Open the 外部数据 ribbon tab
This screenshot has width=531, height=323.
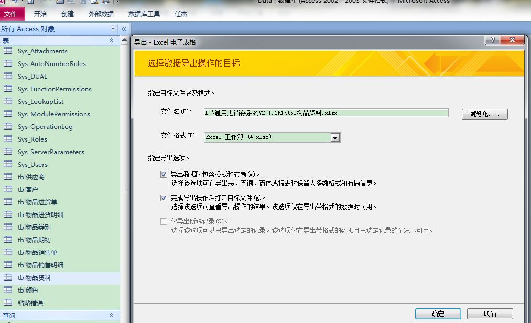coord(101,14)
